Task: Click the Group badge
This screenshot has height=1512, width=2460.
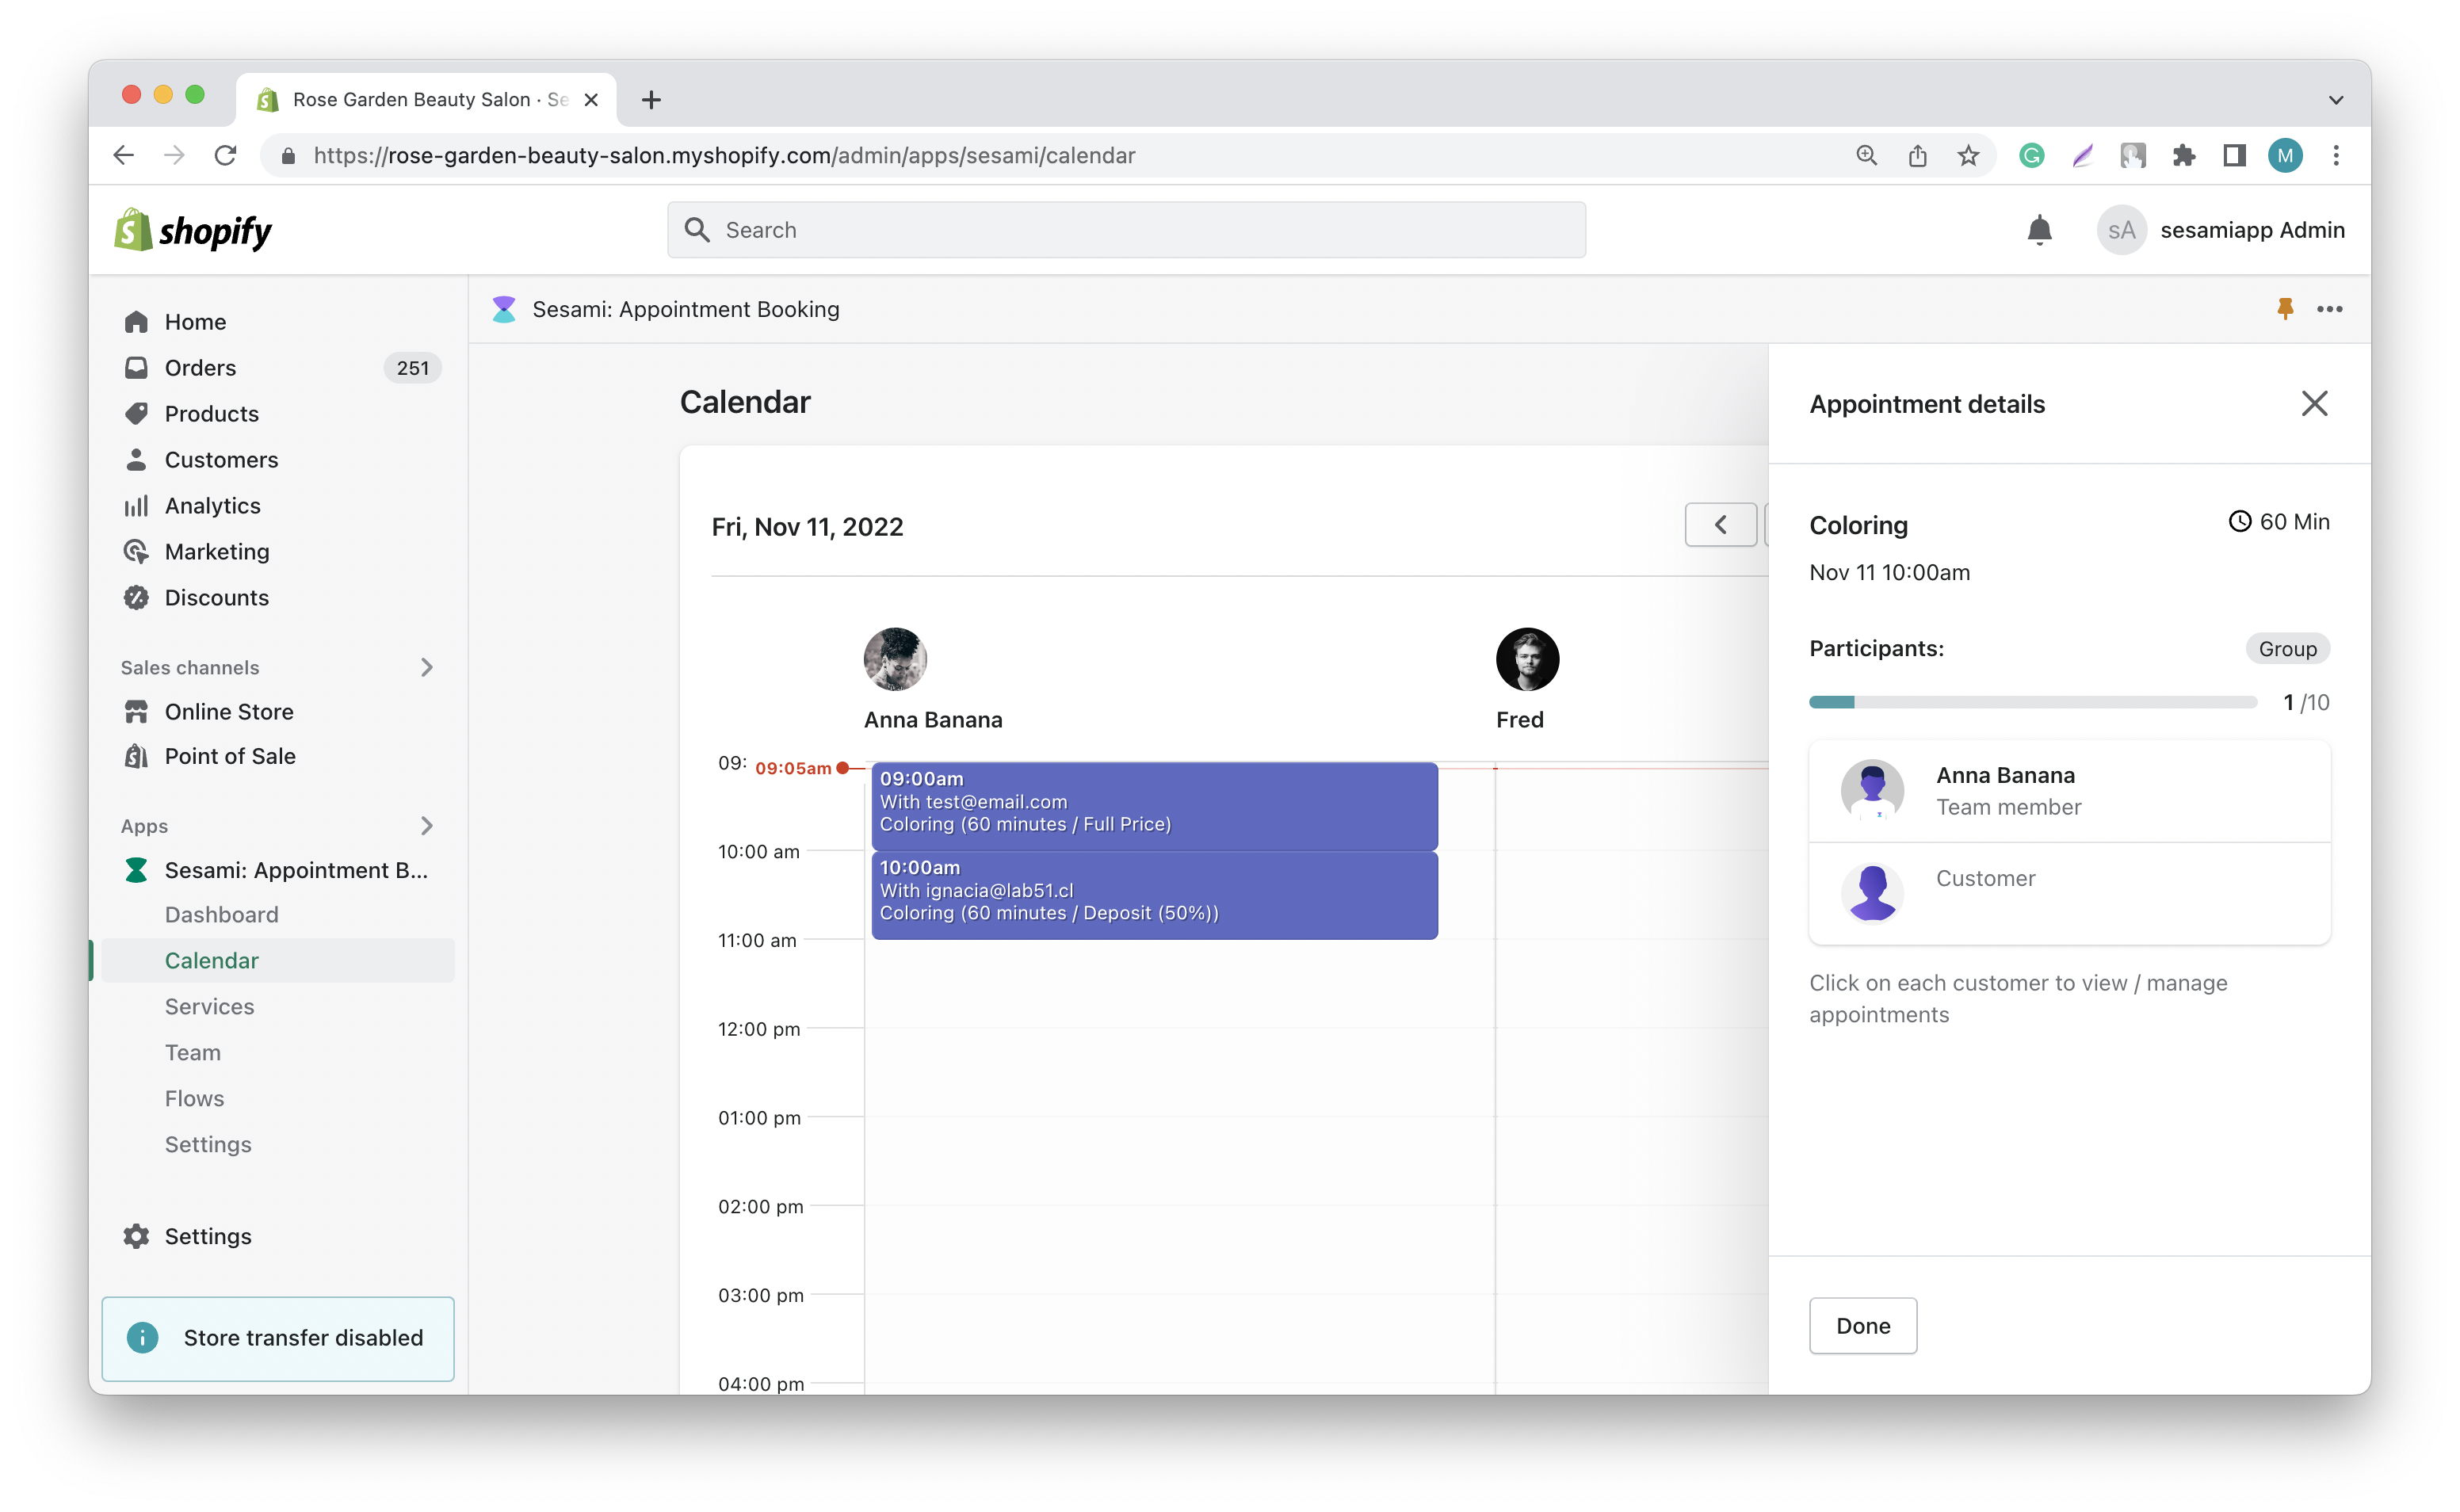Action: pyautogui.click(x=2287, y=649)
